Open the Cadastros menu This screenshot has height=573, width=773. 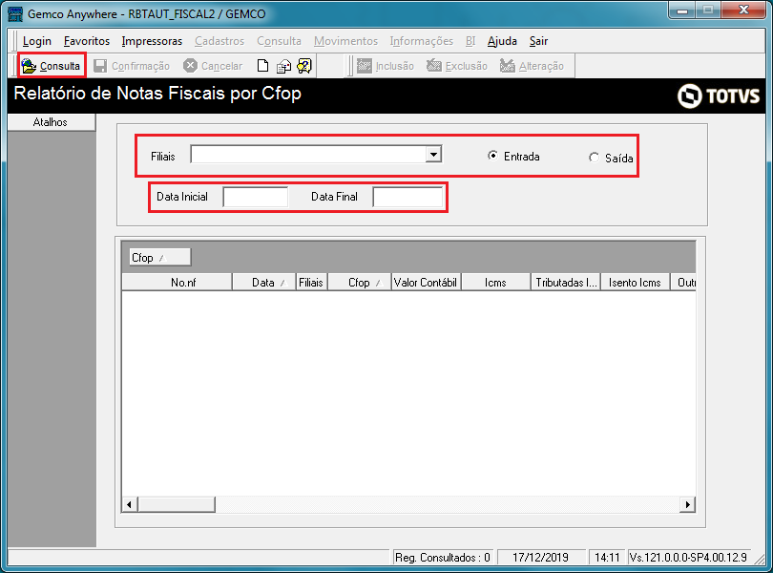(x=219, y=41)
